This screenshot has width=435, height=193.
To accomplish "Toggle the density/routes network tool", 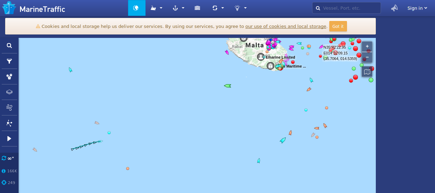I will coord(9,123).
